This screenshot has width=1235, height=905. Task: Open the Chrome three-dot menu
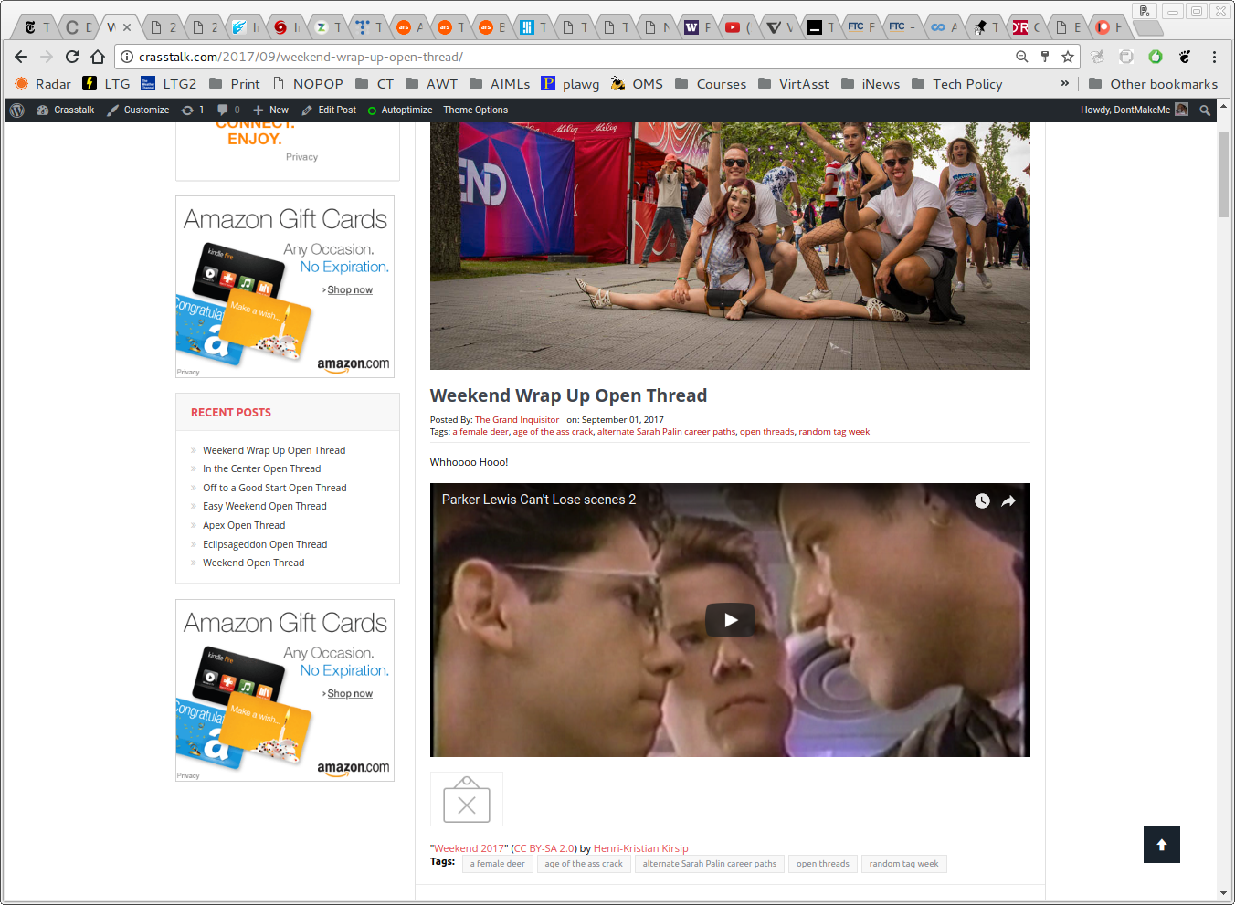coord(1214,57)
